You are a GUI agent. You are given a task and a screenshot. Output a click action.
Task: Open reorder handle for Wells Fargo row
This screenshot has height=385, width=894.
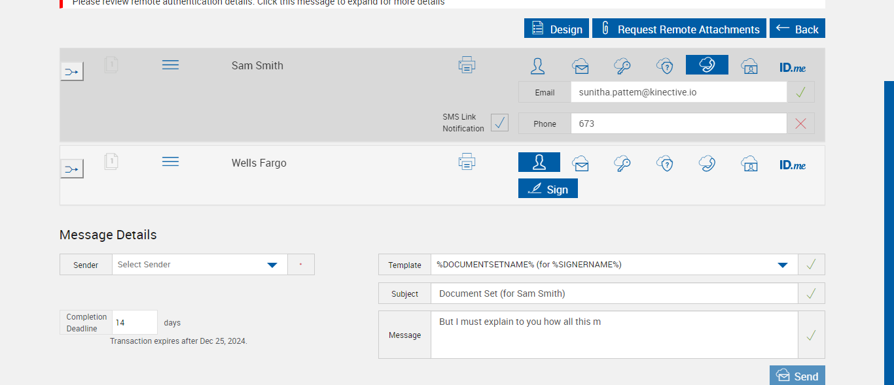pos(170,161)
